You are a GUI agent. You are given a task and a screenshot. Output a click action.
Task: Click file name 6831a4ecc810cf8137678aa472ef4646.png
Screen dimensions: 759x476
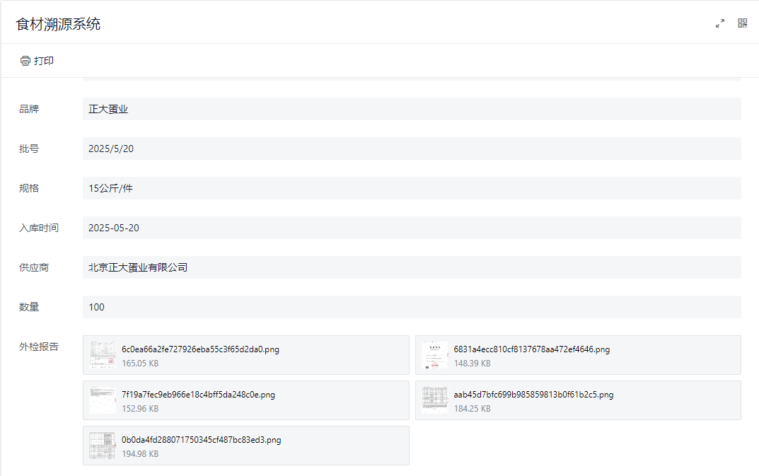[531, 349]
